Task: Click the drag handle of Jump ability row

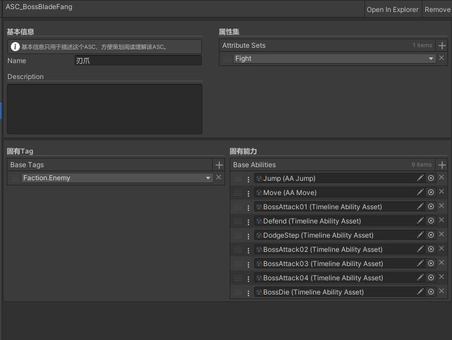Action: (238, 179)
